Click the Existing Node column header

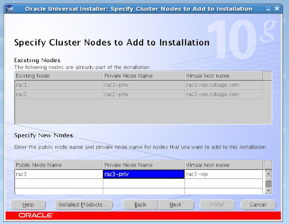point(59,76)
